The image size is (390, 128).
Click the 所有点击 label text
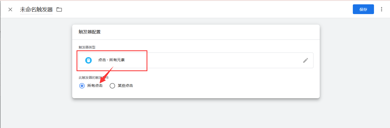pyautogui.click(x=95, y=86)
